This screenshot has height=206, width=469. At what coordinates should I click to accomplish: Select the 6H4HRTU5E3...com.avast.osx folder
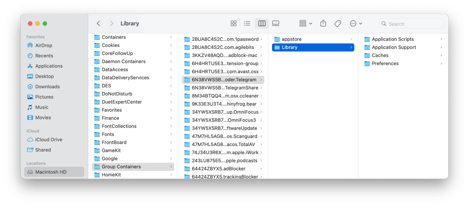tap(223, 72)
